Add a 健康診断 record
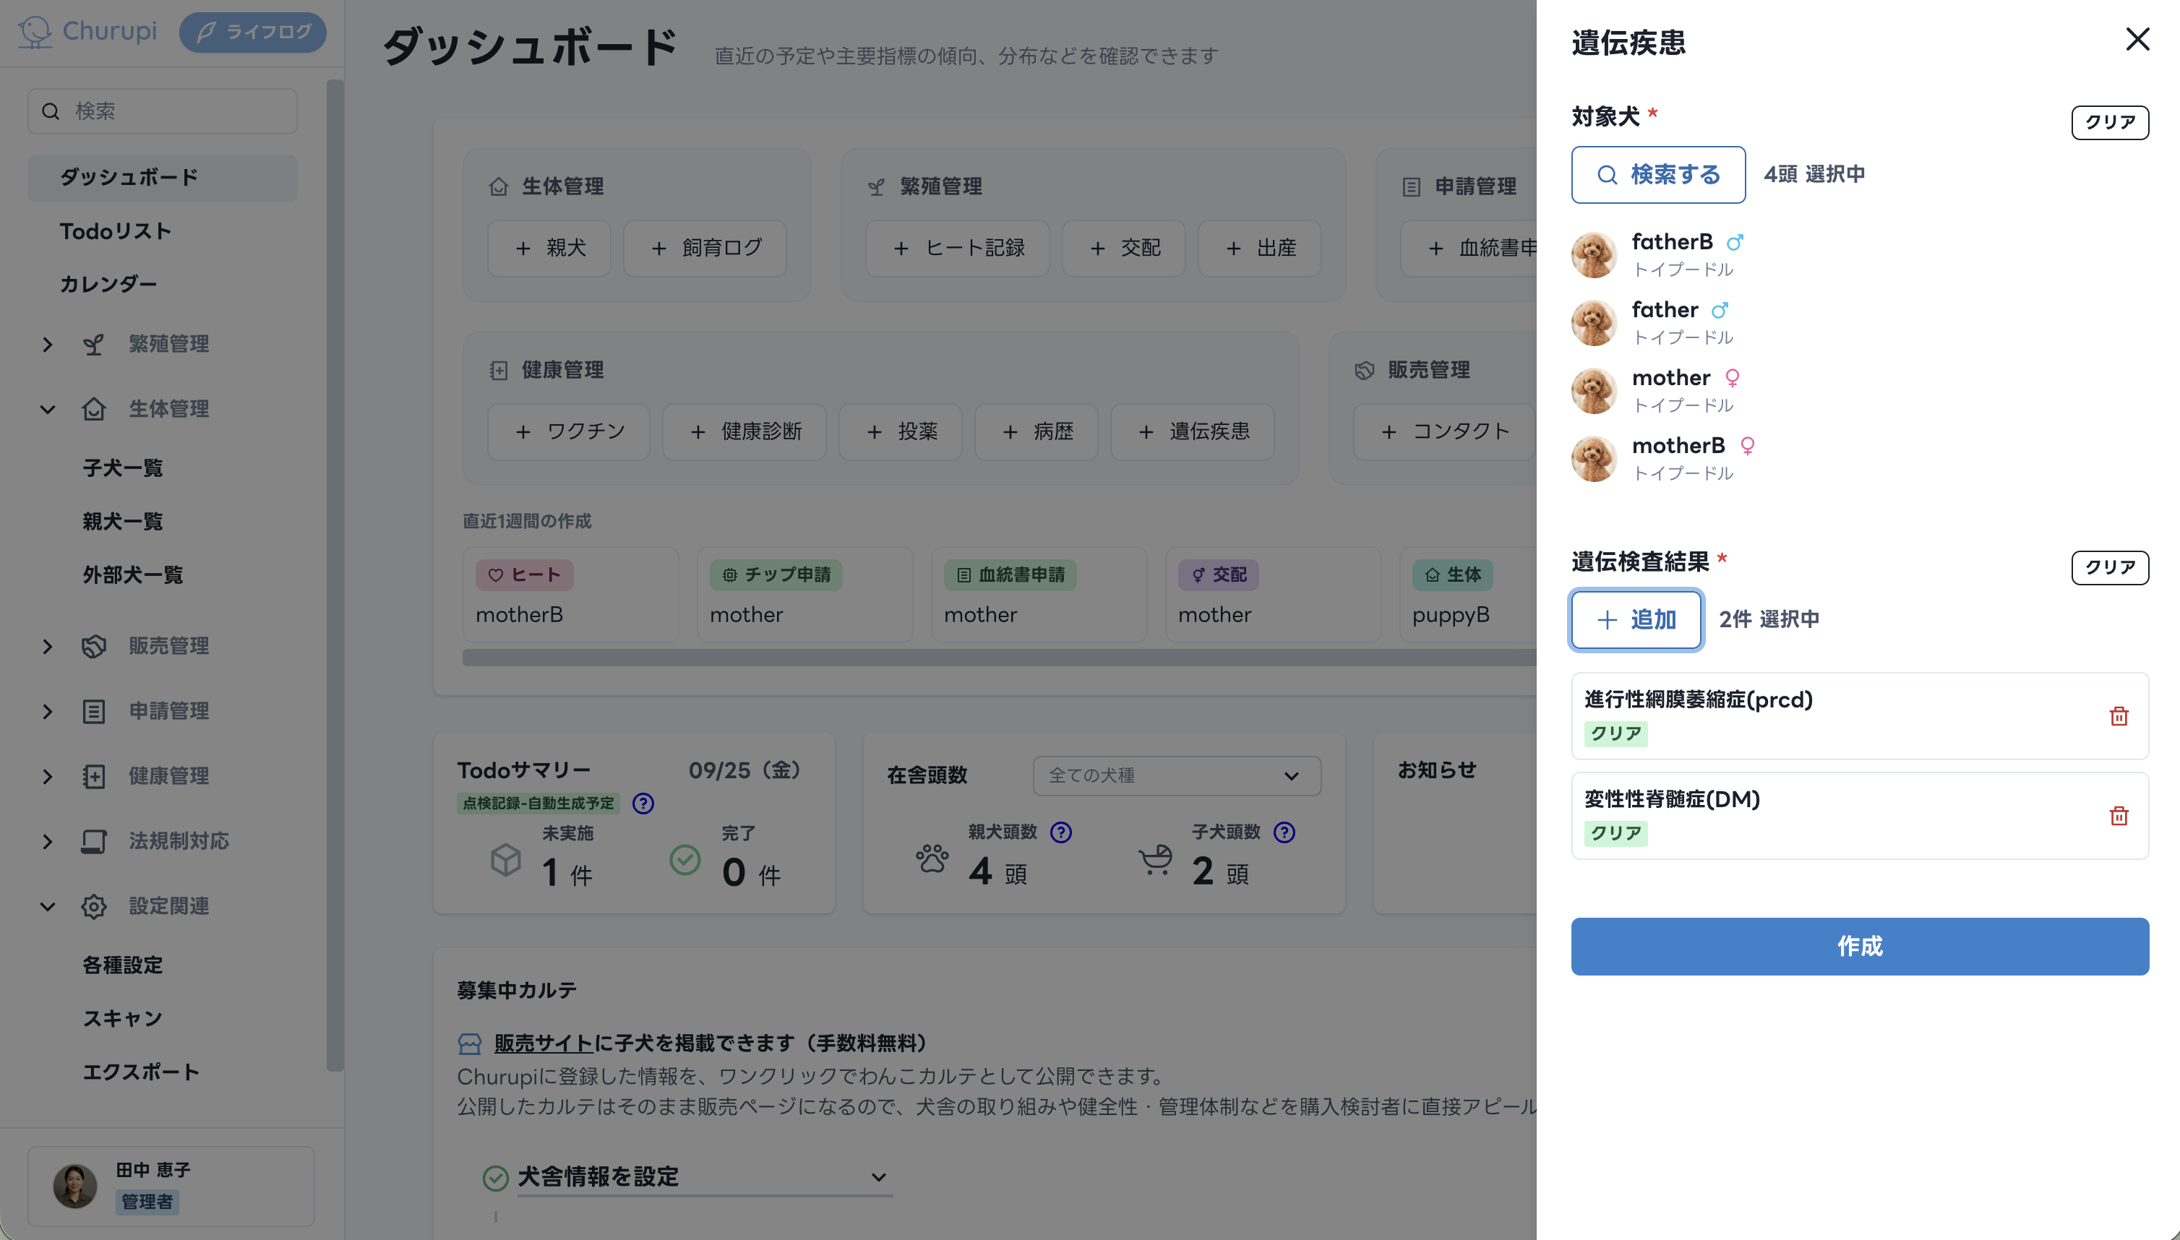 click(744, 432)
